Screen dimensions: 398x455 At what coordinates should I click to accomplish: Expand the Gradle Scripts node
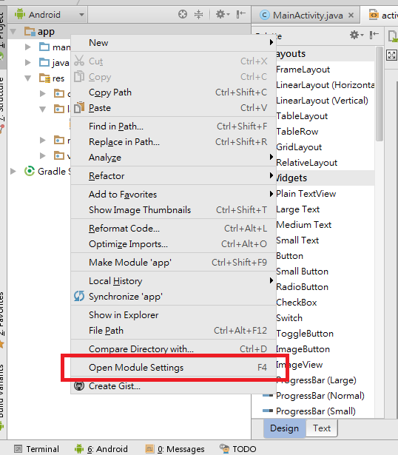tap(13, 171)
